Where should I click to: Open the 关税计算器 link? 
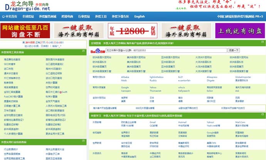coord(51,83)
